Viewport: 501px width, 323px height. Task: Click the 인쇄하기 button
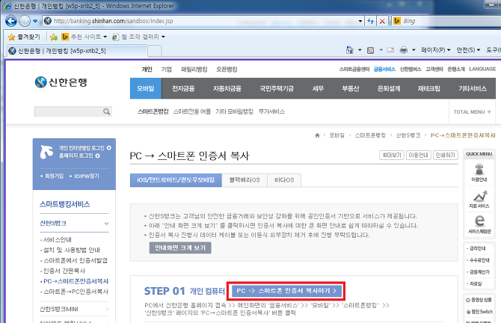click(x=446, y=155)
